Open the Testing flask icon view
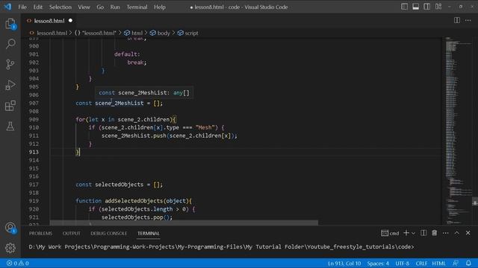The image size is (478, 268). coord(10,126)
